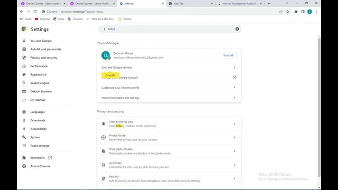Click the Turn off sync button
Image resolution: width=338 pixels, height=190 pixels.
coord(228,55)
